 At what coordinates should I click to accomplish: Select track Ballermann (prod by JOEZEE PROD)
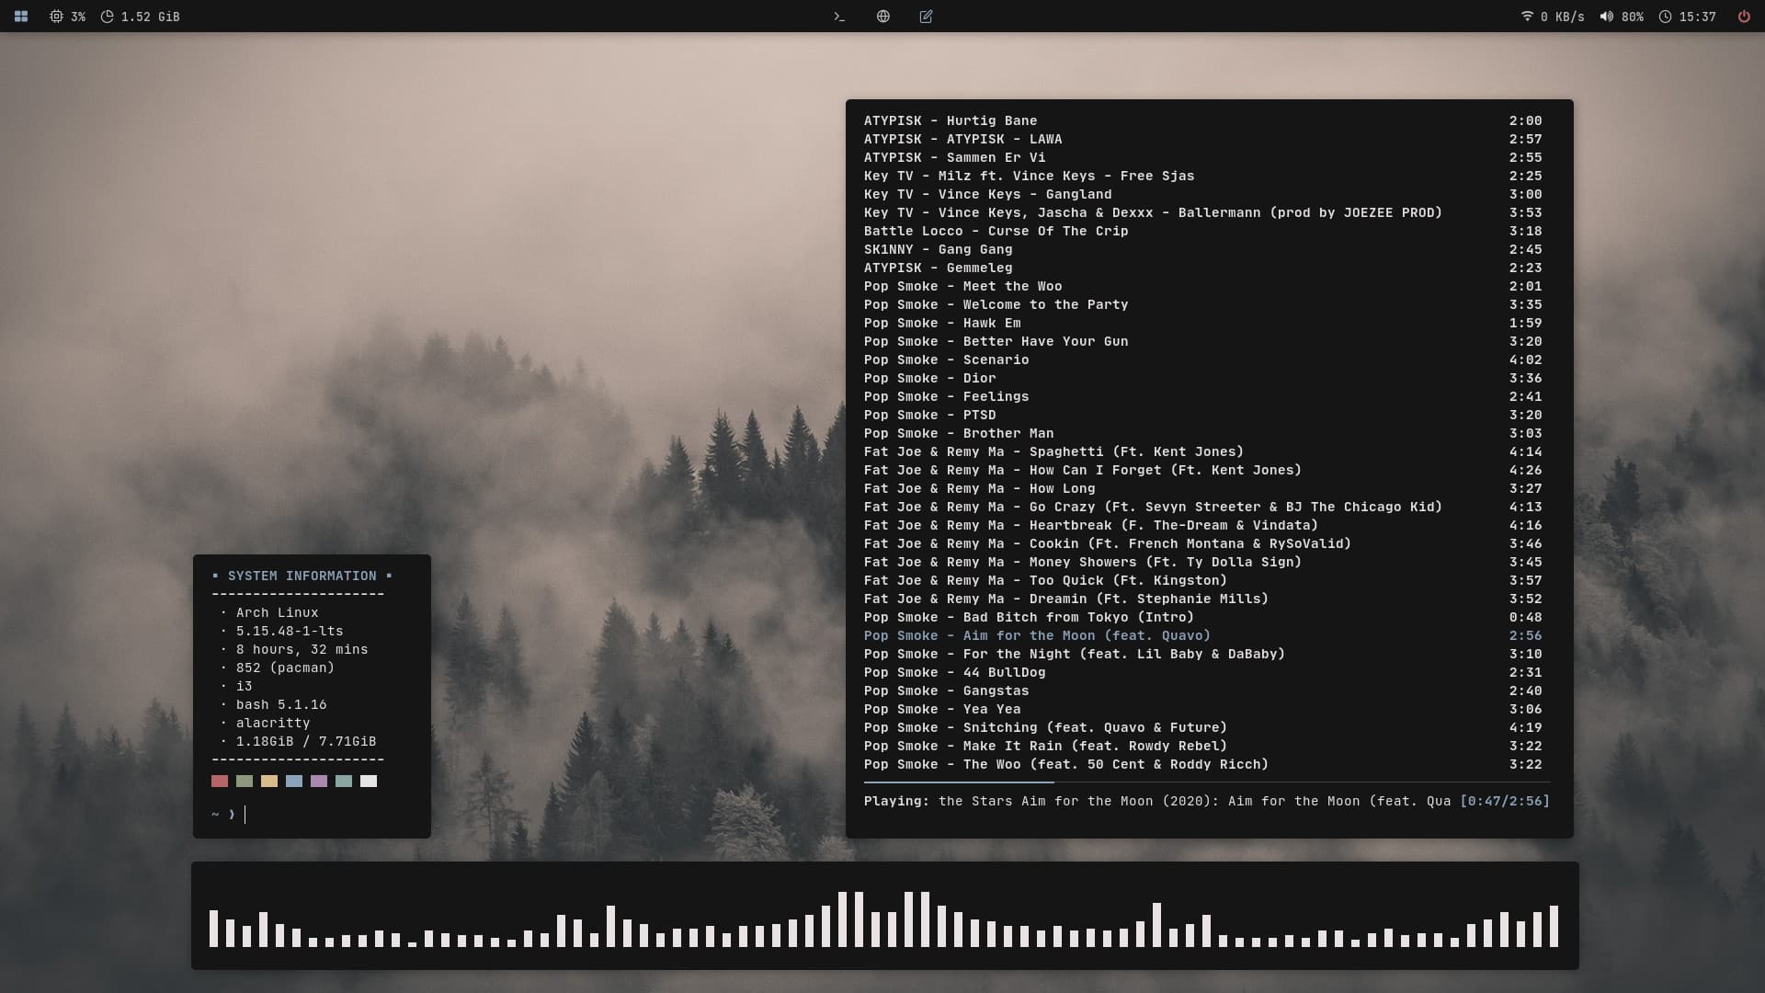tap(1203, 212)
